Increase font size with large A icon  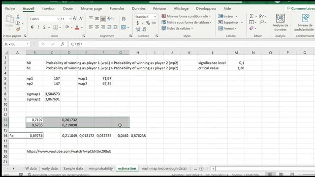point(74,19)
